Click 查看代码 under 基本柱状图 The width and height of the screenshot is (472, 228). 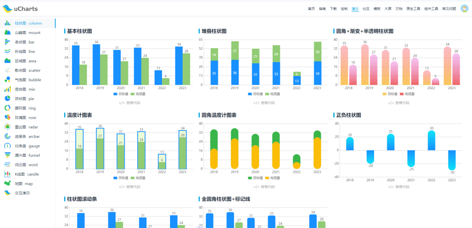[130, 103]
